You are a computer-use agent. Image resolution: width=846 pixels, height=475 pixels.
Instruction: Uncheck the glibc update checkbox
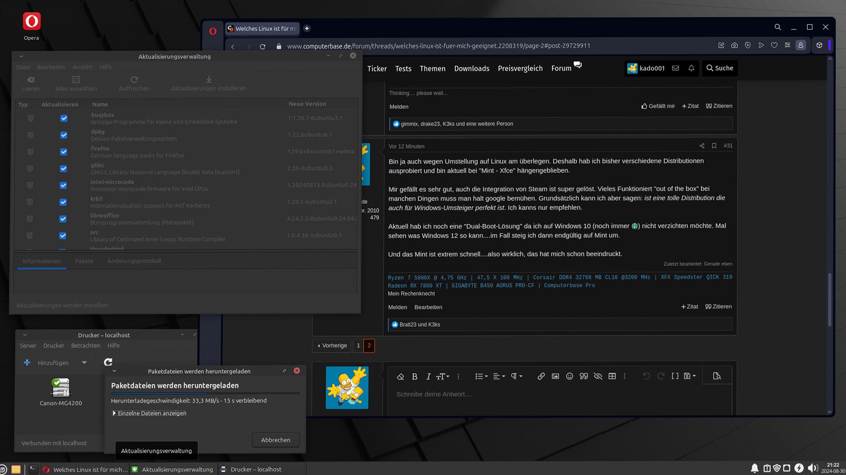64,169
